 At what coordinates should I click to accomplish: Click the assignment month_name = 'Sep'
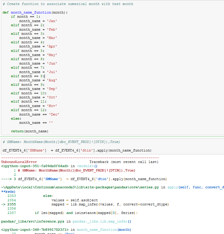click(38, 89)
